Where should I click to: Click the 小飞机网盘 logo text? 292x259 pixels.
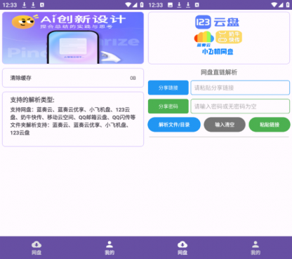click(x=218, y=52)
